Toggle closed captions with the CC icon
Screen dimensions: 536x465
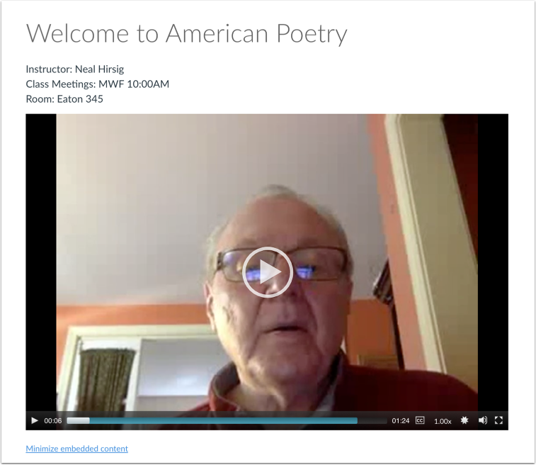(420, 420)
